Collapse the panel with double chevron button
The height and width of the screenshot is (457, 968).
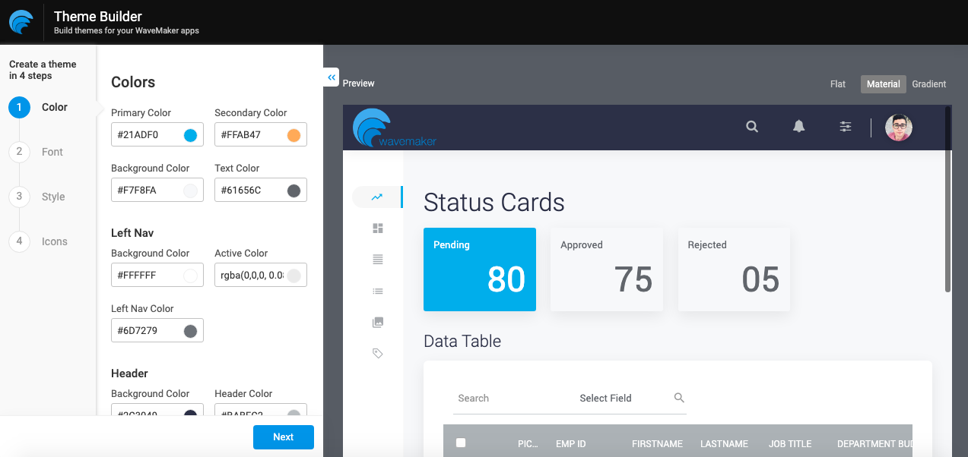click(x=332, y=77)
